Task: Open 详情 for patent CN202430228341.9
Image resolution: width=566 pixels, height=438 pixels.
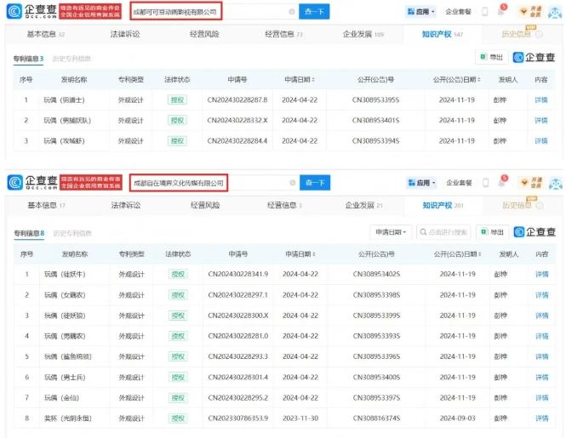Action: coord(542,274)
